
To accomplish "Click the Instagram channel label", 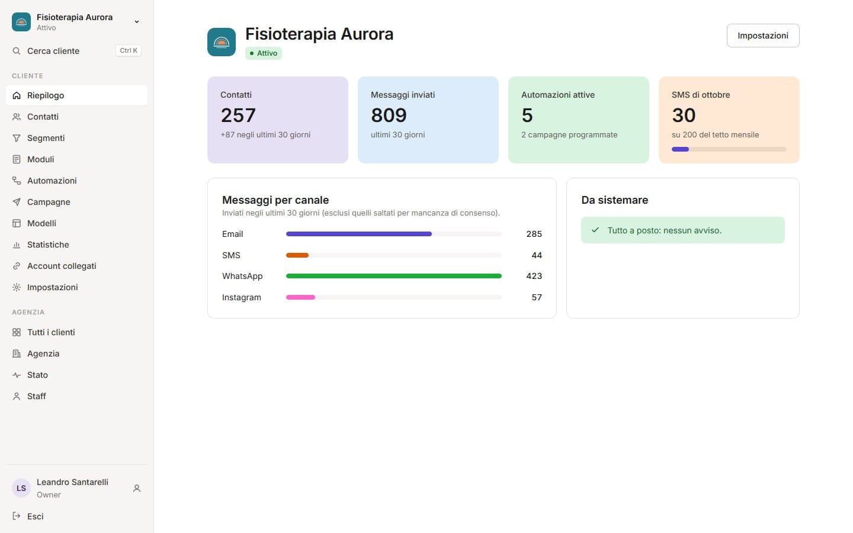I will point(242,297).
